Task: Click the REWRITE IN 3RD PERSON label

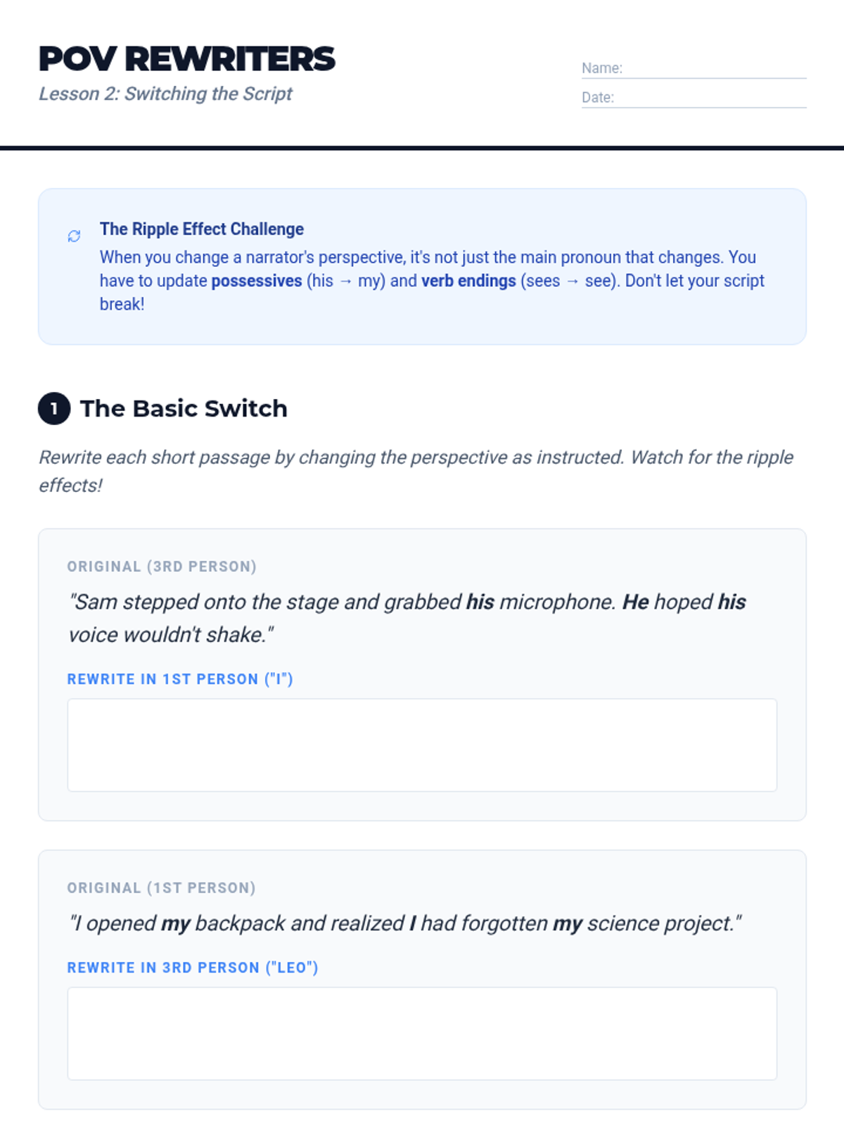Action: click(193, 968)
